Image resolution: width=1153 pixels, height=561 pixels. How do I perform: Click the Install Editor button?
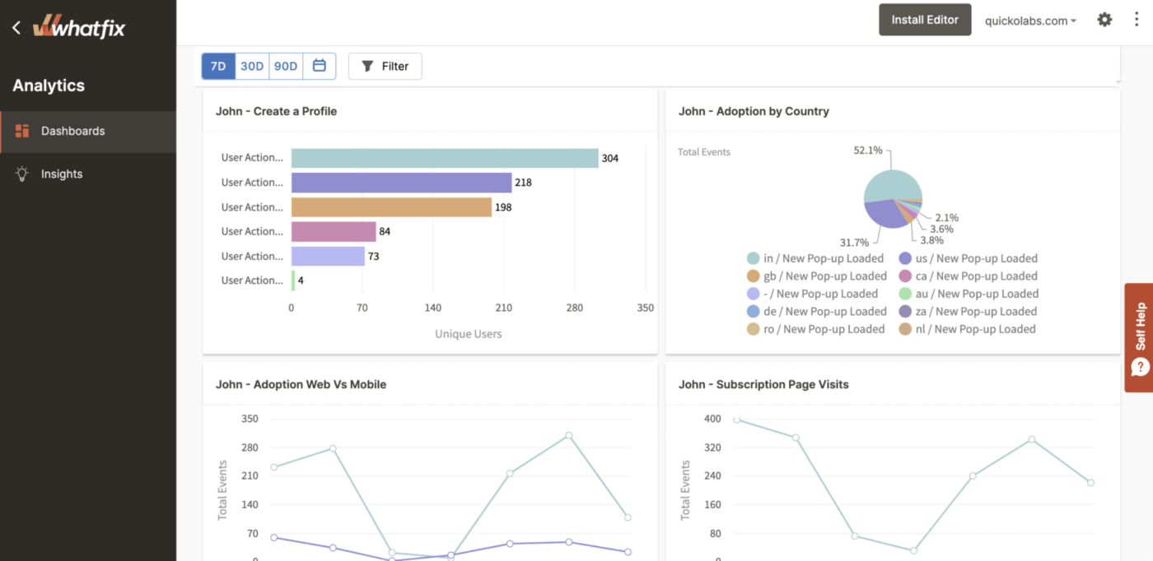(x=925, y=20)
